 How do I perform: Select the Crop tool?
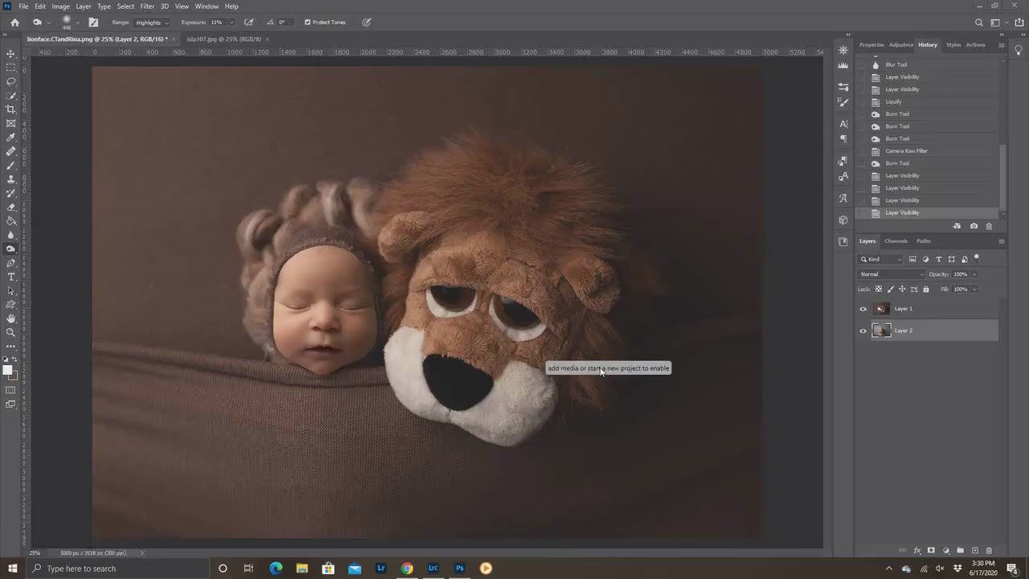coord(10,109)
